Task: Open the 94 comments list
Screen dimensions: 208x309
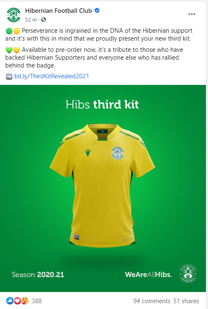Action: [152, 301]
